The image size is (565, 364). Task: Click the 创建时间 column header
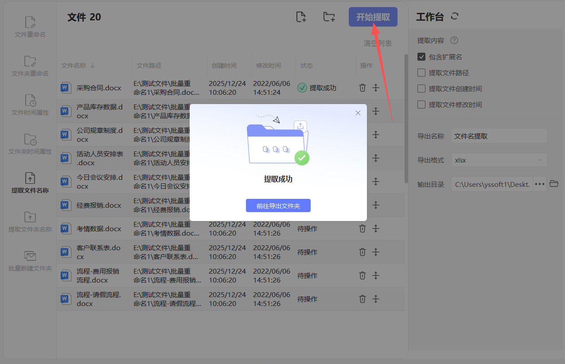pos(224,66)
